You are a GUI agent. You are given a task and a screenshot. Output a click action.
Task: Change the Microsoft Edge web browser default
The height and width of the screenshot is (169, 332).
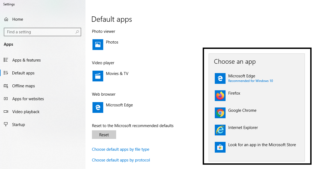(x=113, y=107)
